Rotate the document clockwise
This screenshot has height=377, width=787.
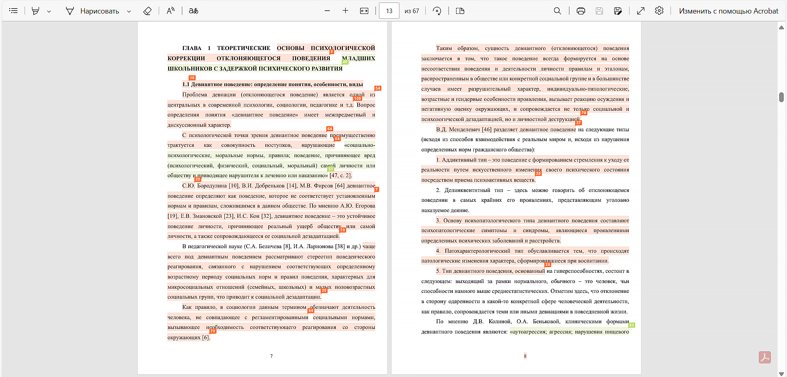click(x=437, y=11)
